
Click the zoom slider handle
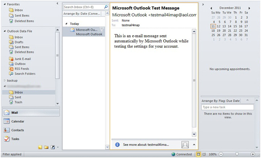(237, 154)
